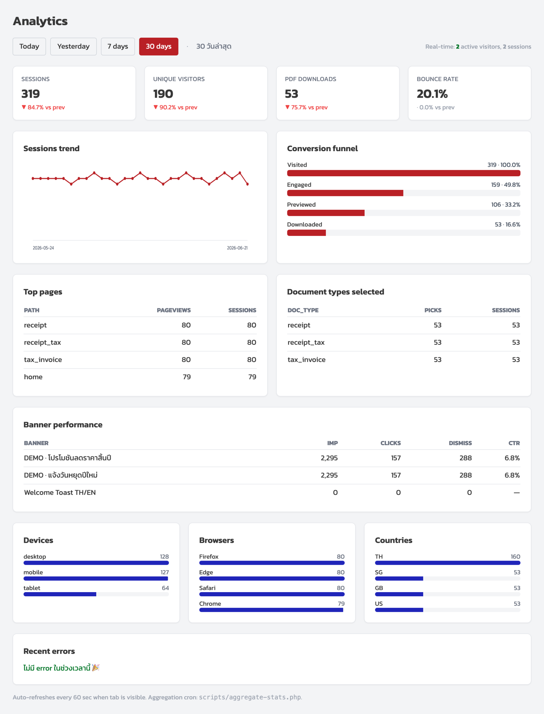Select the receipt_tax row in Top pages
Screen dimensions: 544x714
140,342
